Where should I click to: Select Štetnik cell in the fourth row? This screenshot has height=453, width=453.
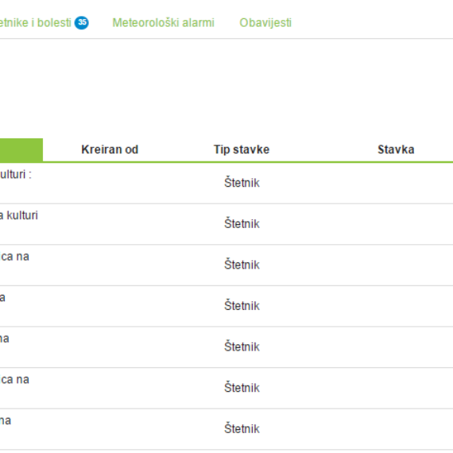tap(242, 306)
